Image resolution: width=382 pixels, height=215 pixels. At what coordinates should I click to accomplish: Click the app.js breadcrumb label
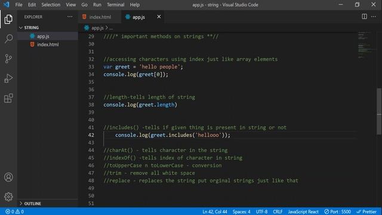click(x=97, y=28)
